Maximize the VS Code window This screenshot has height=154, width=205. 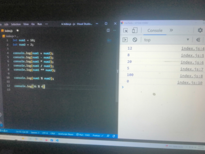(106, 23)
